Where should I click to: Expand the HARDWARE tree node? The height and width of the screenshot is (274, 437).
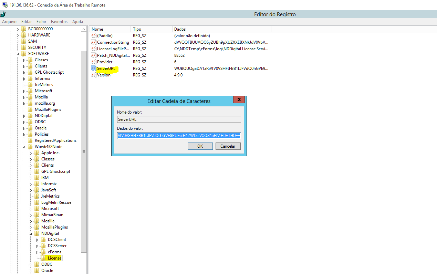click(18, 35)
